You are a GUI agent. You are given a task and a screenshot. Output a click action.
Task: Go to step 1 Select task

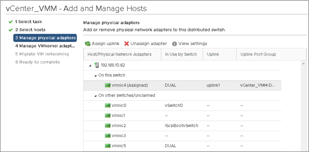[x=29, y=22]
